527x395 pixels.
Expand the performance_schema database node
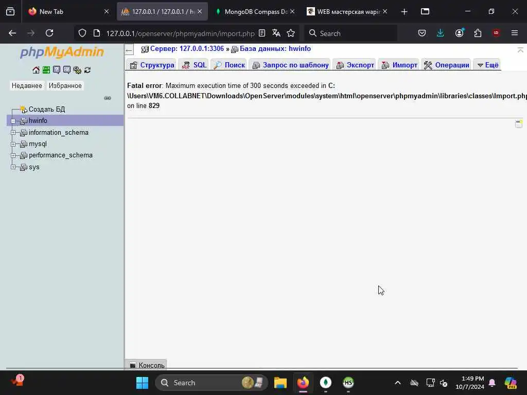point(13,155)
